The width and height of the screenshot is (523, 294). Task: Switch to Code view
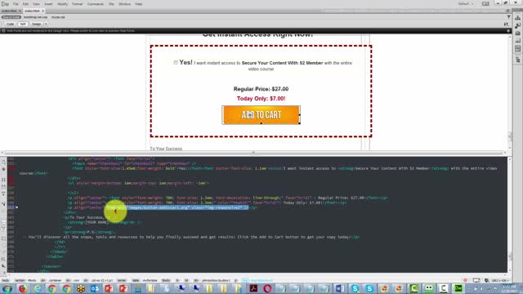tap(10, 24)
